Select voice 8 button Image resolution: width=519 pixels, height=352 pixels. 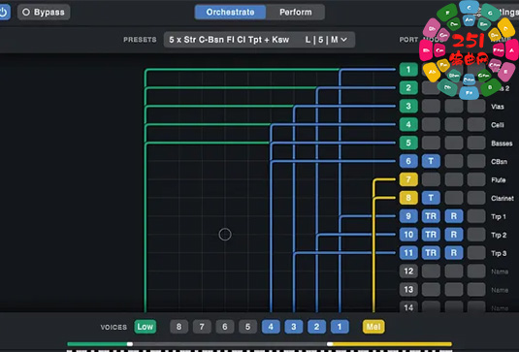179,327
